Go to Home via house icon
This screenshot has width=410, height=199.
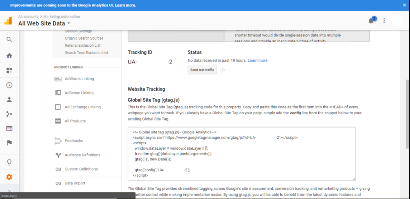coord(9,56)
